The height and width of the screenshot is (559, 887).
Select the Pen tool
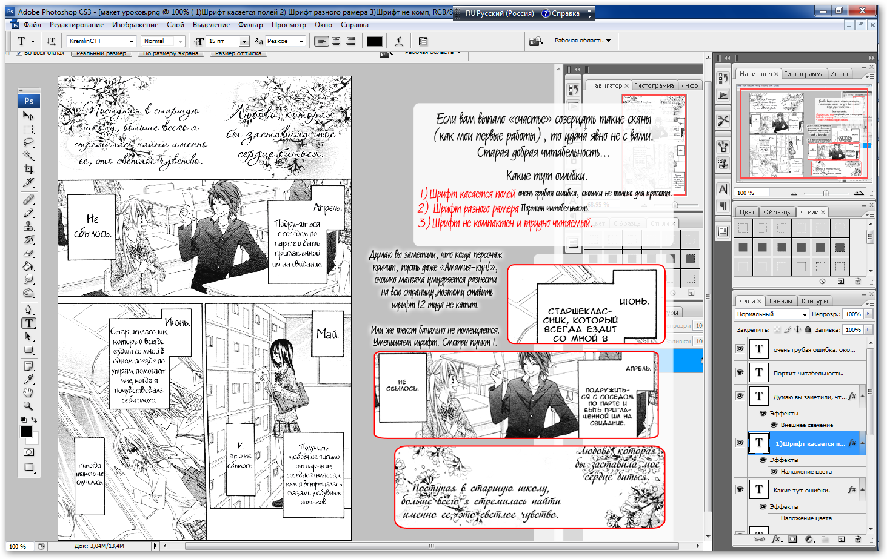click(x=28, y=309)
